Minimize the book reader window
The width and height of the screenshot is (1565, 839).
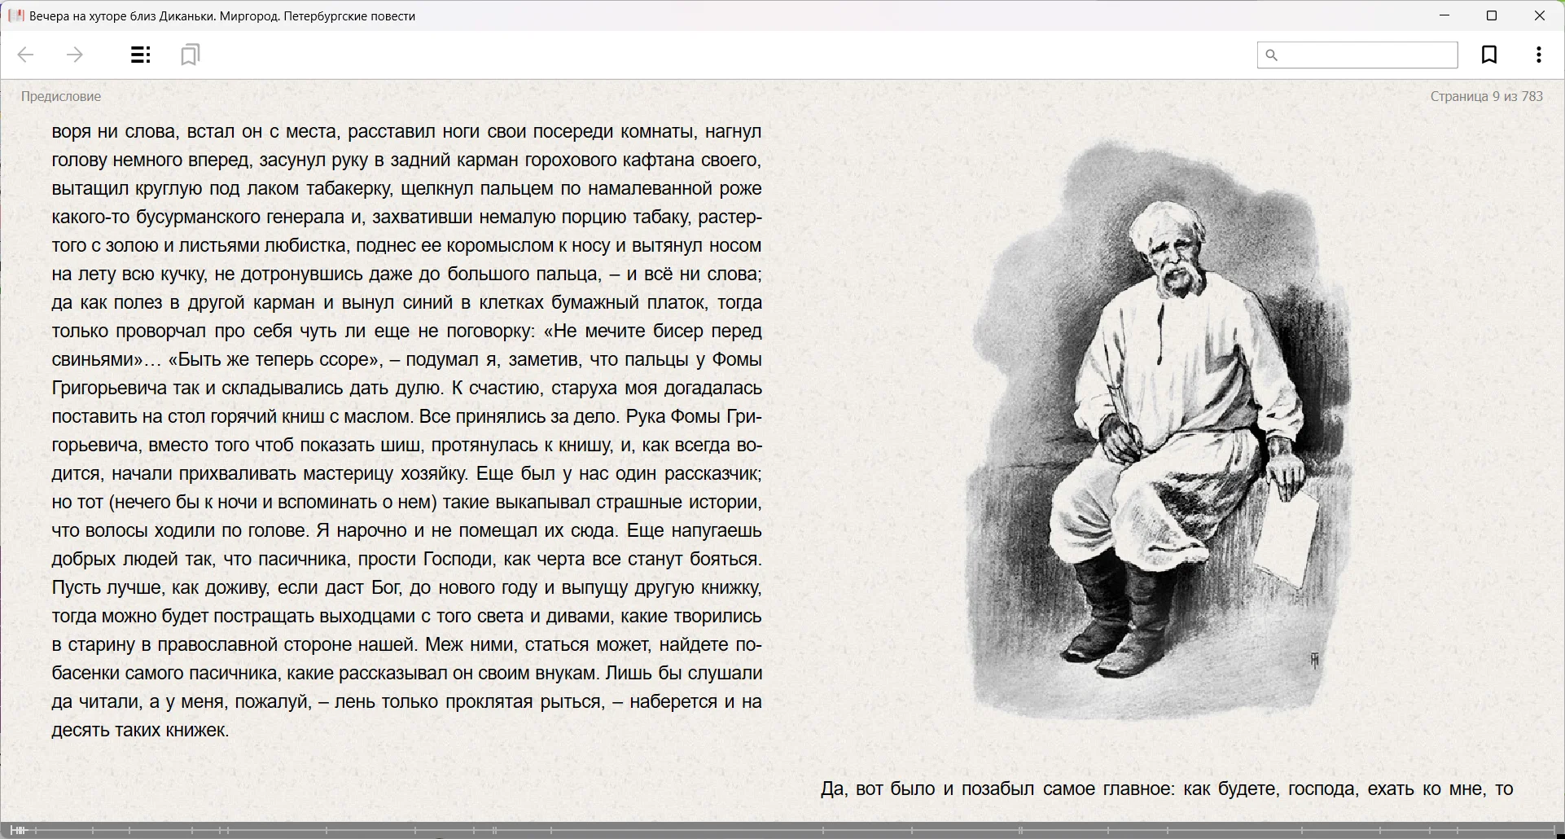pyautogui.click(x=1444, y=16)
